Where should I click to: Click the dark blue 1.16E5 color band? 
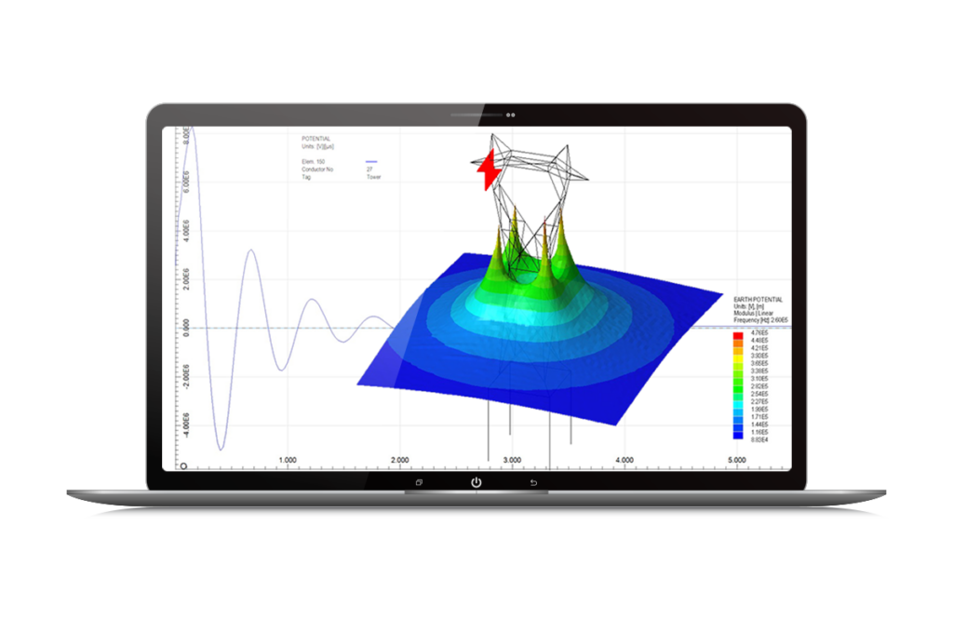pos(738,434)
